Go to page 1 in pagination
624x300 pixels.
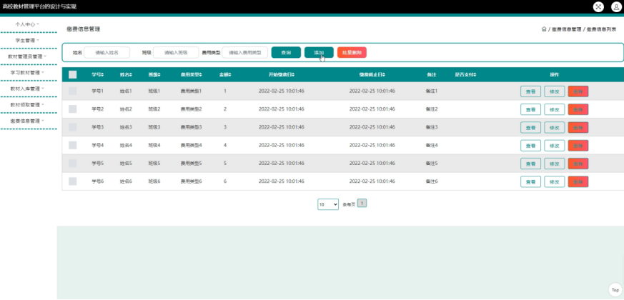[362, 204]
